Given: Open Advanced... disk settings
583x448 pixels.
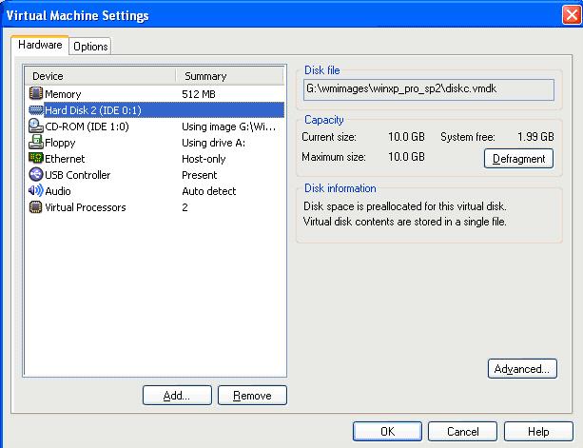Looking at the screenshot, I should 521,369.
